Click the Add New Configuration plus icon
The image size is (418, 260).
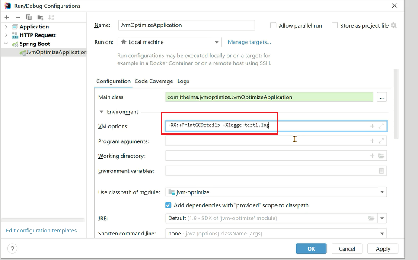pyautogui.click(x=6, y=17)
